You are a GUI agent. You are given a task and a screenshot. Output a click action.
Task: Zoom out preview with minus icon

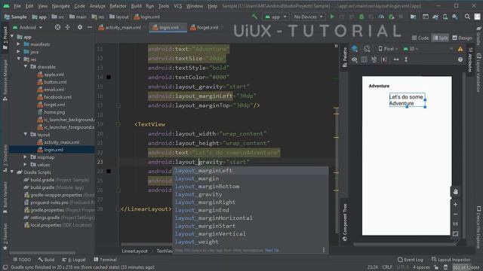[x=455, y=214]
